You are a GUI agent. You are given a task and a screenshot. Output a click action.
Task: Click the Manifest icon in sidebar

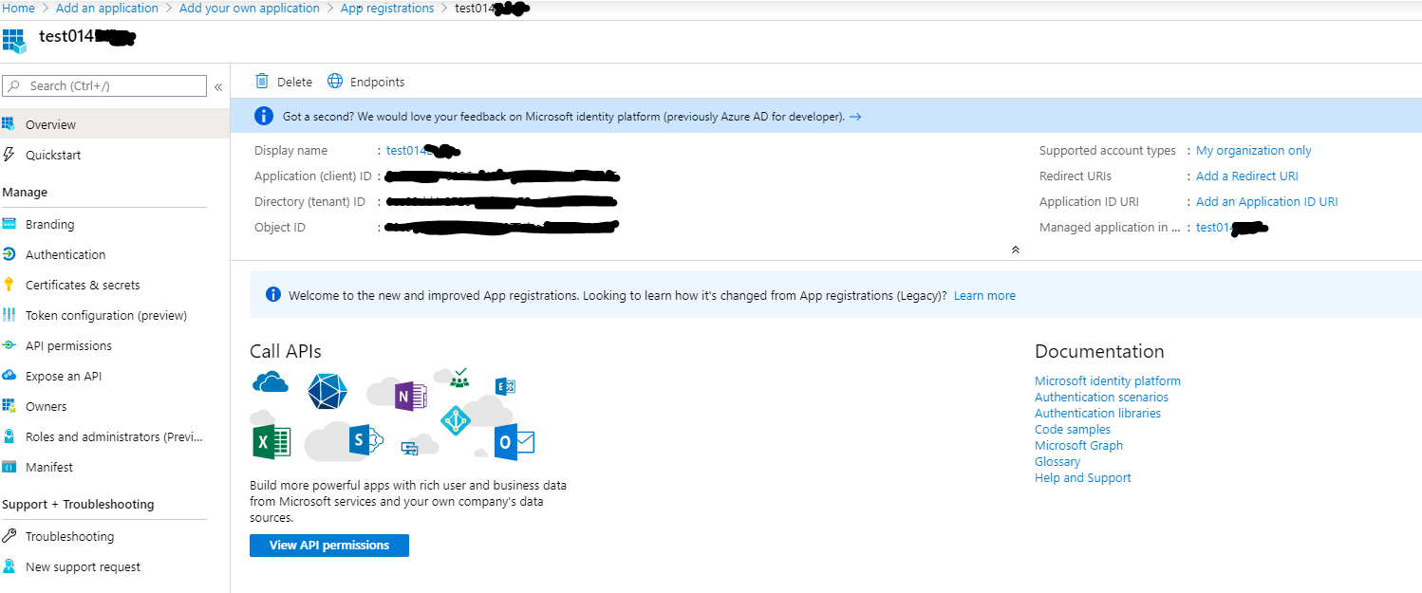[x=9, y=467]
